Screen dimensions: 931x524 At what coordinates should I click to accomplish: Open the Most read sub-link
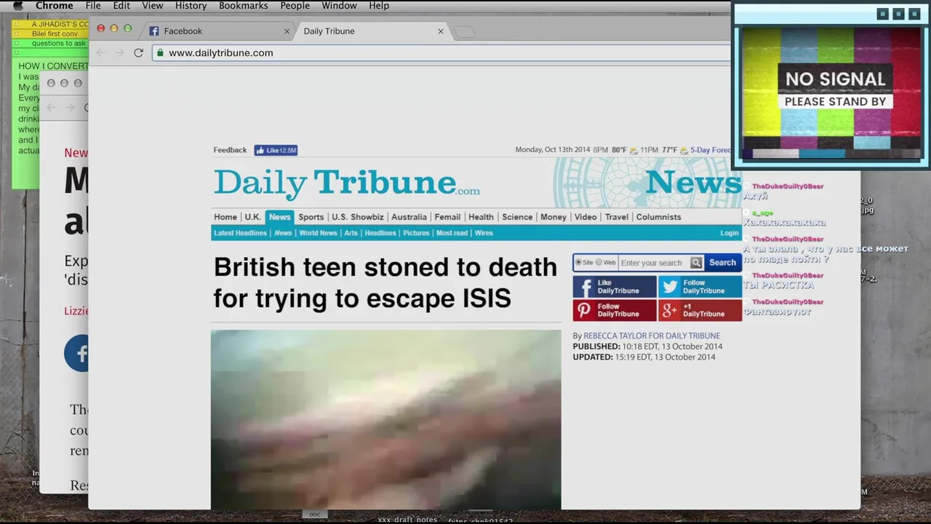[452, 233]
